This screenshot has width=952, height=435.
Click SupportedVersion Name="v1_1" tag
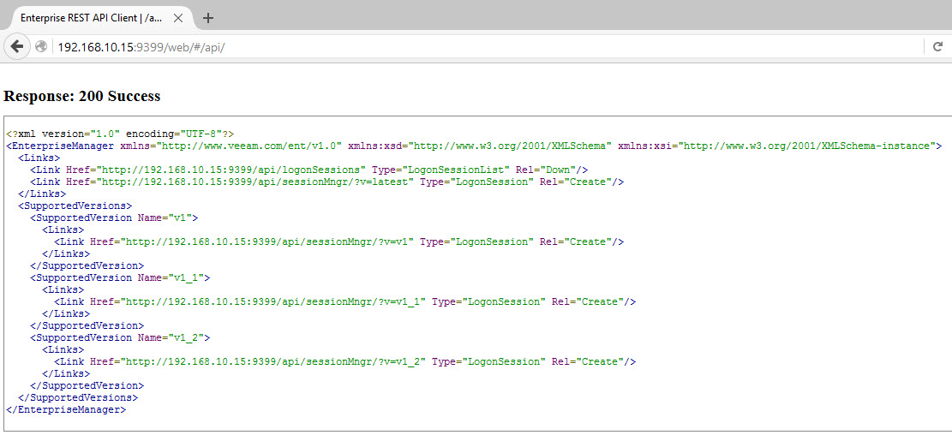tap(120, 277)
